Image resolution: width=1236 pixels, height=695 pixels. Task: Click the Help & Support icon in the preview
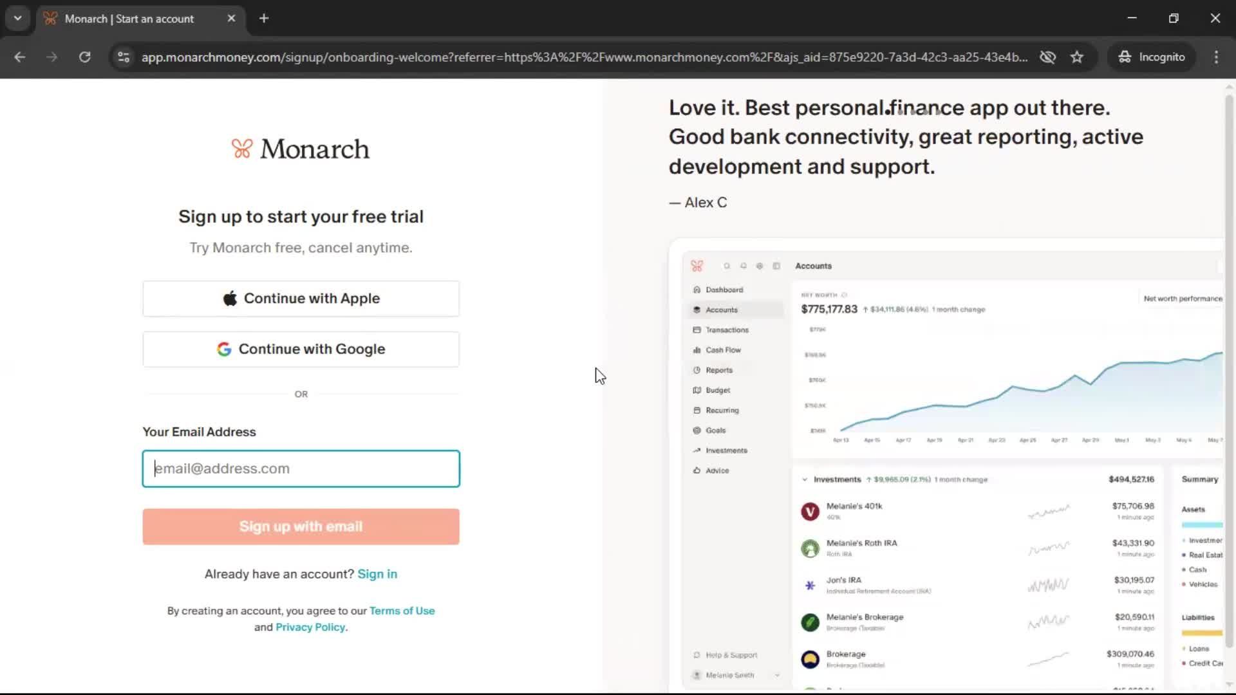pos(697,654)
